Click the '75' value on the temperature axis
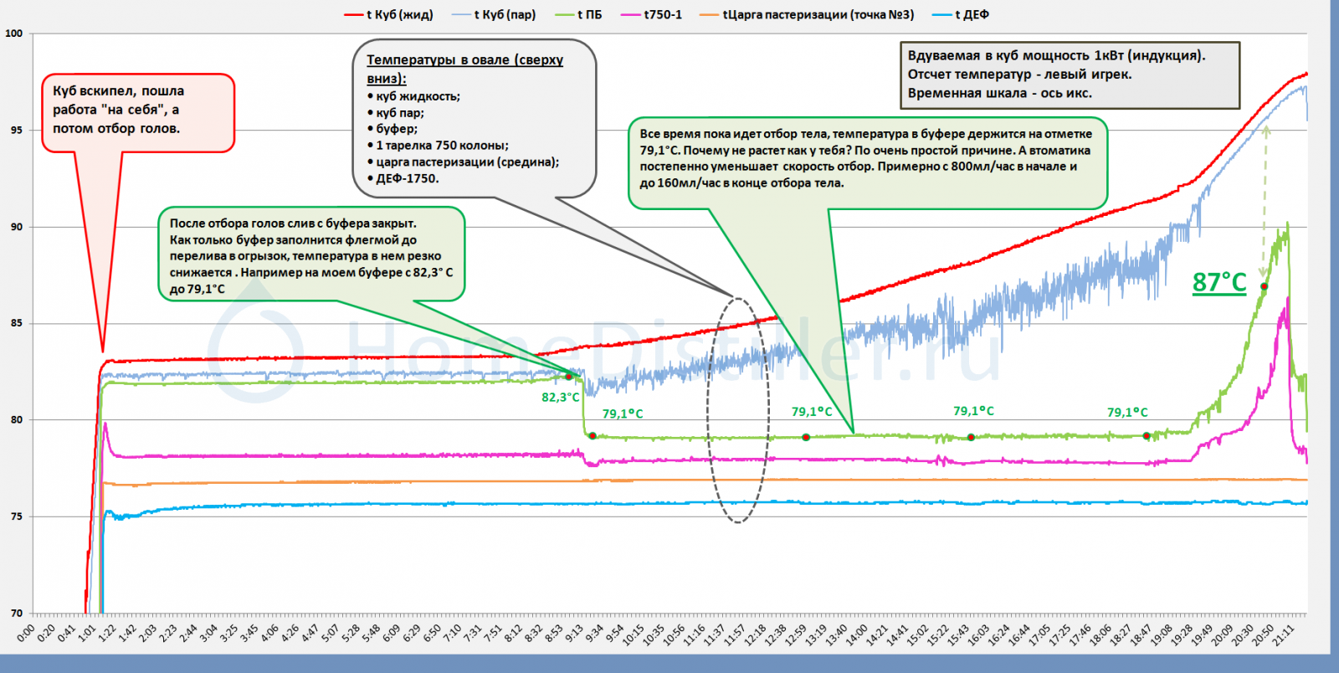 17,516
